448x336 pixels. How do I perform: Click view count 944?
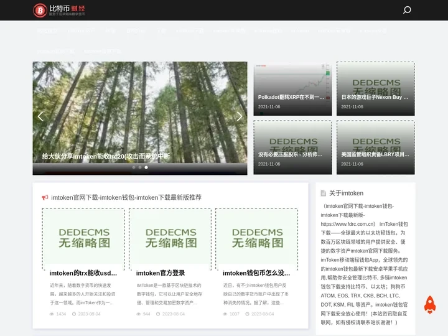pos(146,314)
